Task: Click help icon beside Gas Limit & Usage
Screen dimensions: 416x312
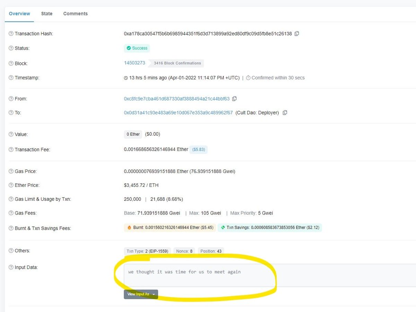Action: tap(11, 199)
